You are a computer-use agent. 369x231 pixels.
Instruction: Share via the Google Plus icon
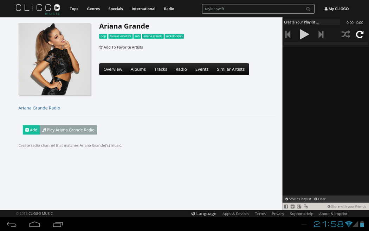pos(299,207)
